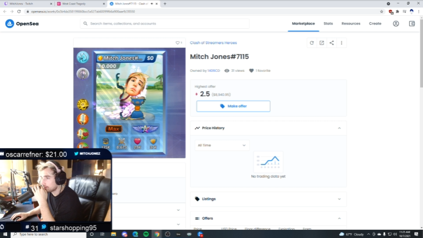
Task: Reload the page in Chrome
Action: (19, 11)
